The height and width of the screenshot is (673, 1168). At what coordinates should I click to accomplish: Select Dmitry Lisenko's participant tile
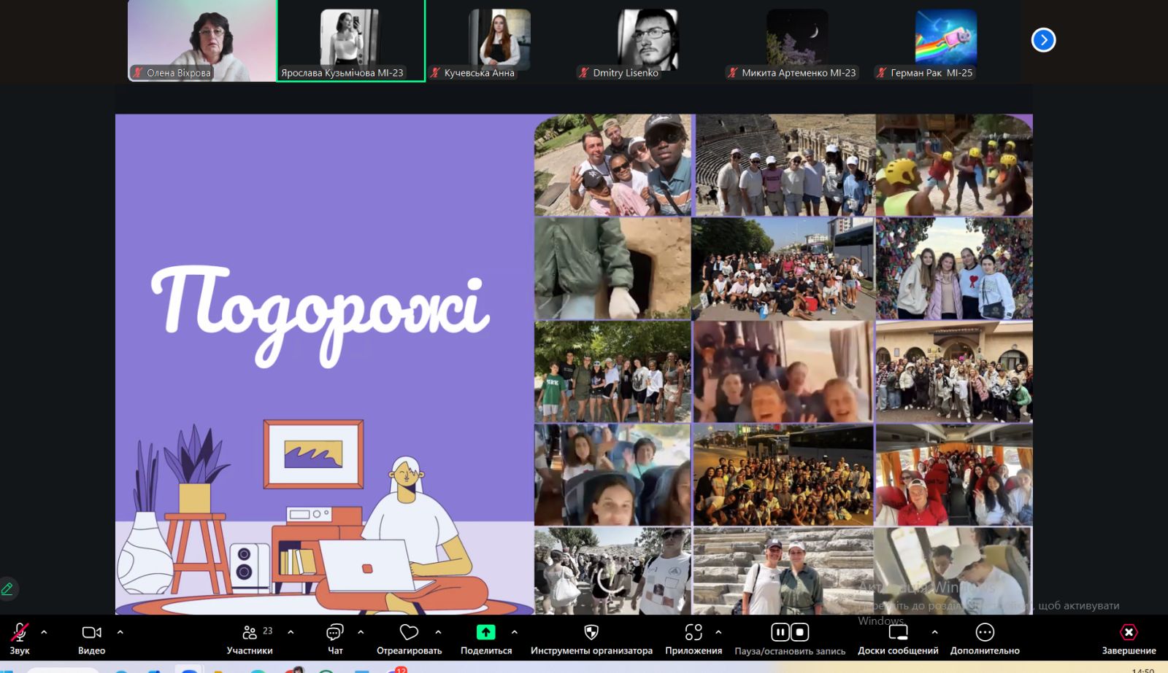coord(648,40)
